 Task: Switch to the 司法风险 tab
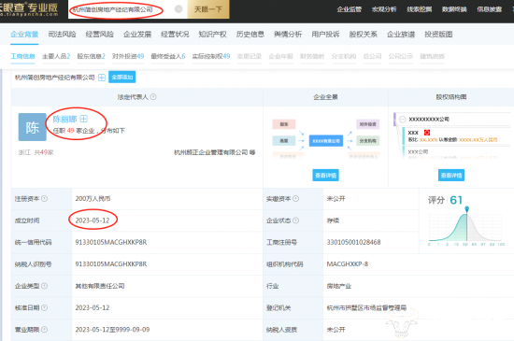click(62, 34)
